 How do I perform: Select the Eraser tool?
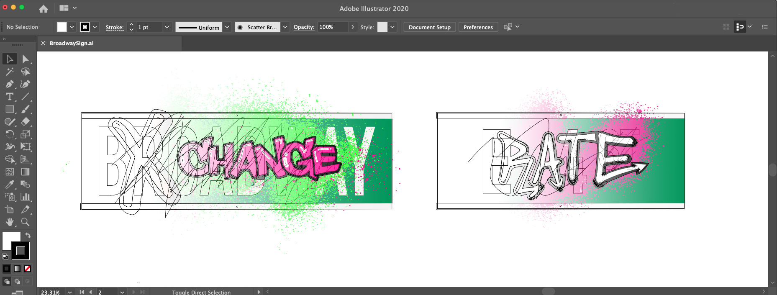point(26,122)
